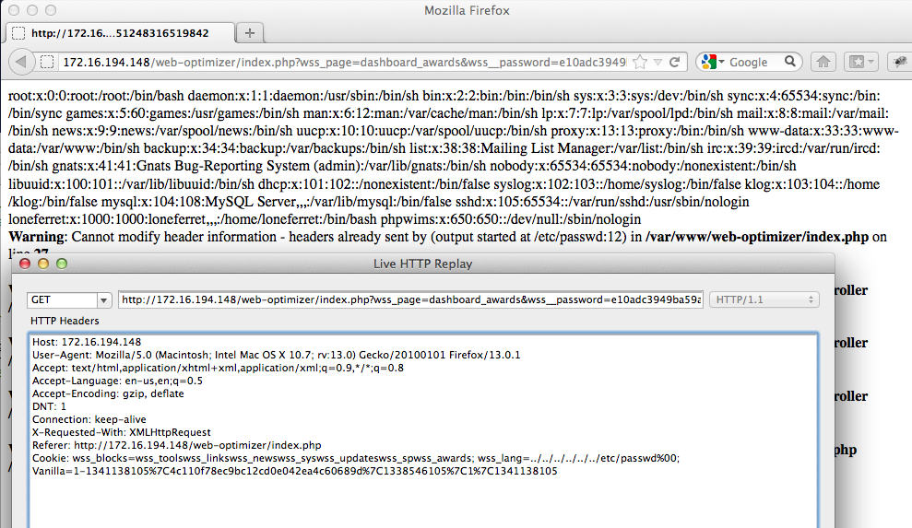Close the Firefox window with its close button
The height and width of the screenshot is (528, 912).
click(14, 10)
